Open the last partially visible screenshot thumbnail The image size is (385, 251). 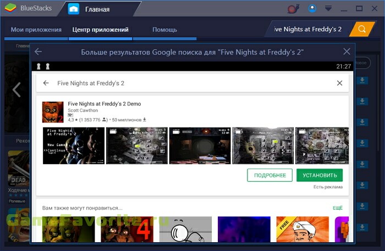point(322,146)
